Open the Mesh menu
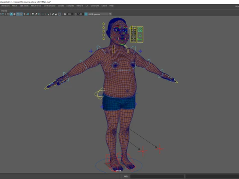The height and width of the screenshot is (179, 239). (14, 6)
